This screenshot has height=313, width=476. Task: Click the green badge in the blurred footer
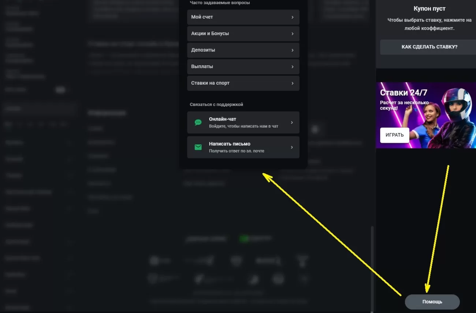point(244,239)
